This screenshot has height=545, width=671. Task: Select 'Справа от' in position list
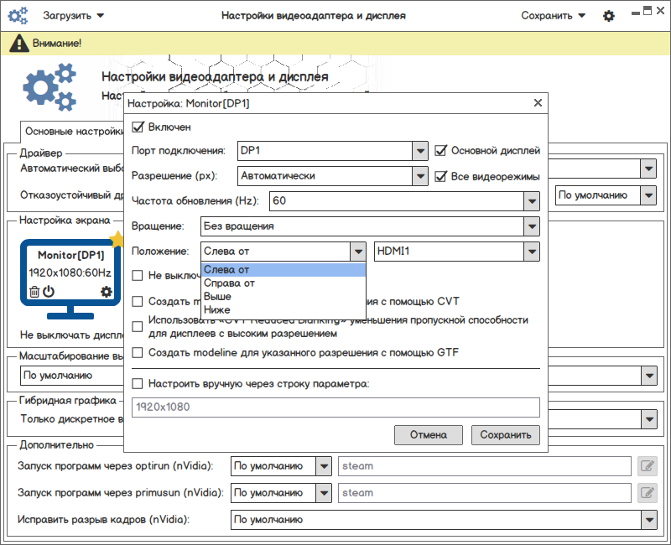tap(230, 283)
